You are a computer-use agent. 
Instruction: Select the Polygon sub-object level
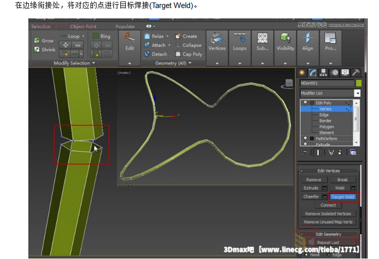tap(326, 126)
